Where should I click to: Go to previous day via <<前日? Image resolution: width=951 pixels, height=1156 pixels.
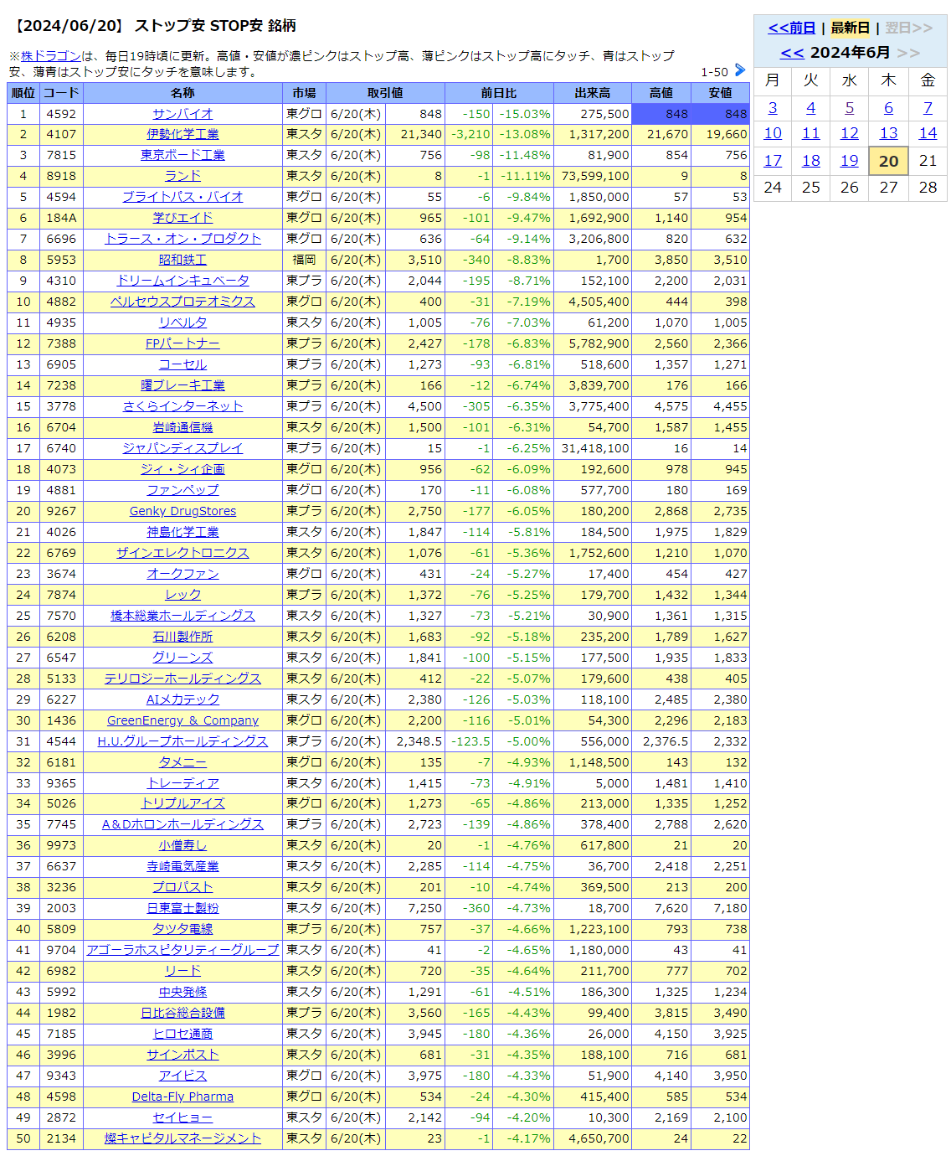(791, 28)
